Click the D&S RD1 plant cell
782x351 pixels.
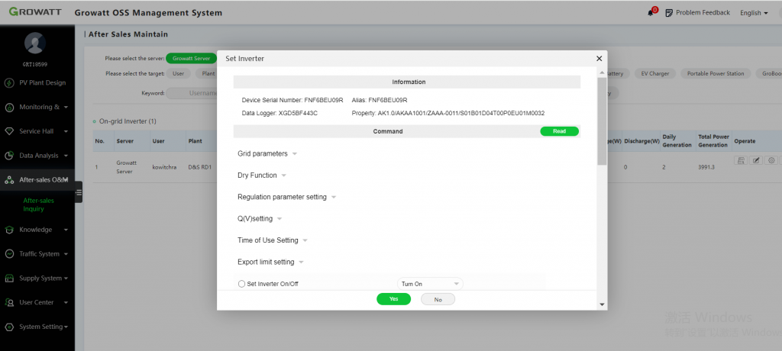tap(199, 167)
